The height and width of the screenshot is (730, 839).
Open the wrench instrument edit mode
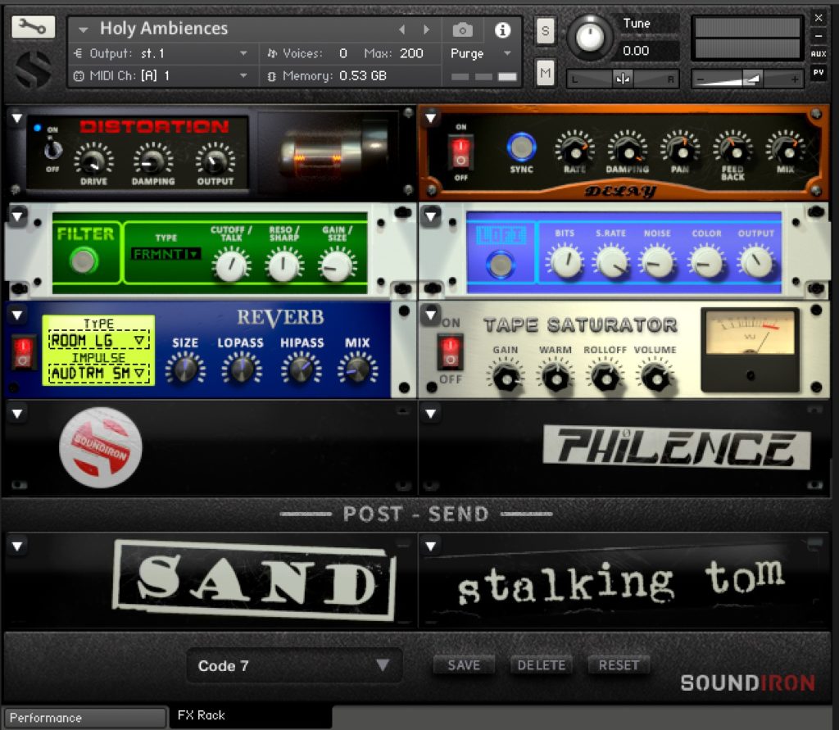pyautogui.click(x=33, y=26)
